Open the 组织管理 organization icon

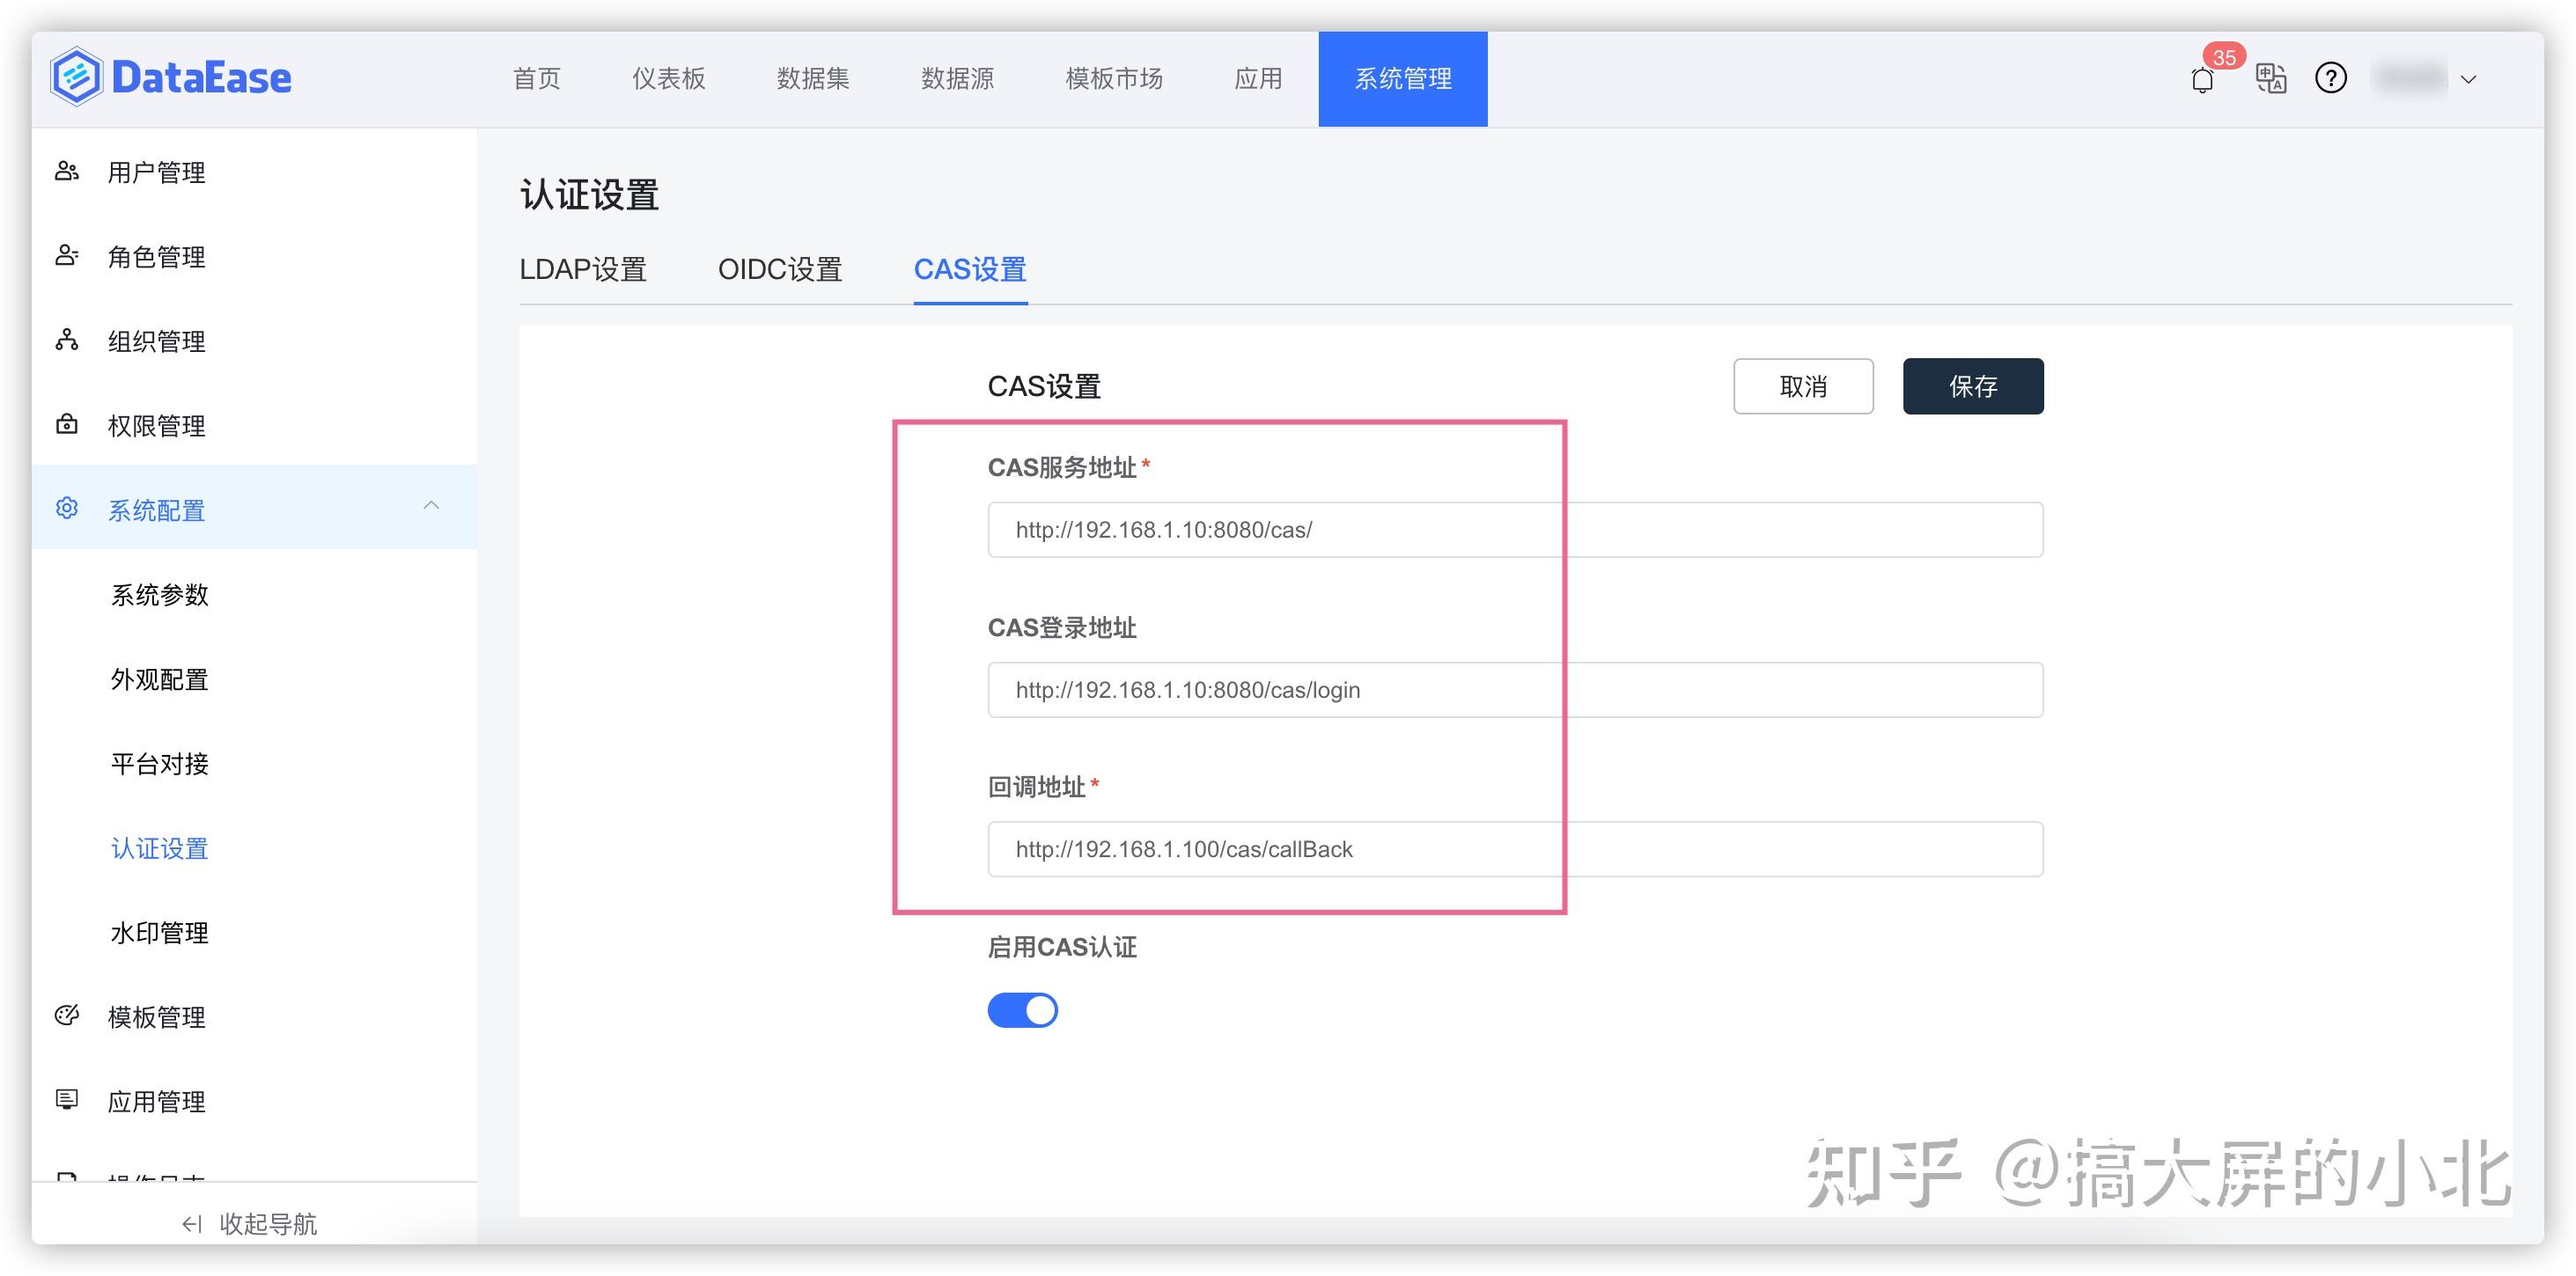[66, 341]
